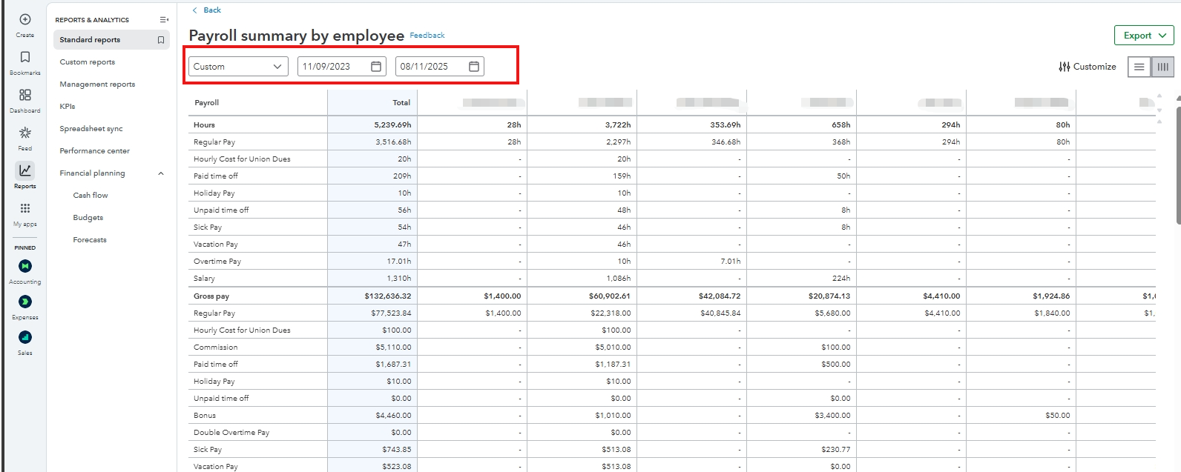Select the Hours row label
The width and height of the screenshot is (1181, 472).
(204, 125)
